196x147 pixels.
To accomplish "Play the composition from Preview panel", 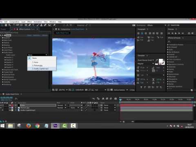I will (176, 33).
